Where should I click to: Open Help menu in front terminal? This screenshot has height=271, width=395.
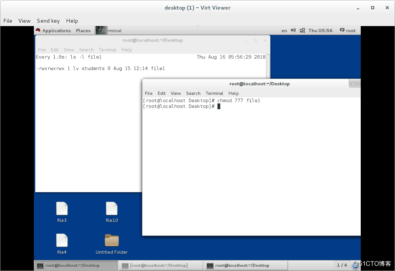tap(234, 93)
